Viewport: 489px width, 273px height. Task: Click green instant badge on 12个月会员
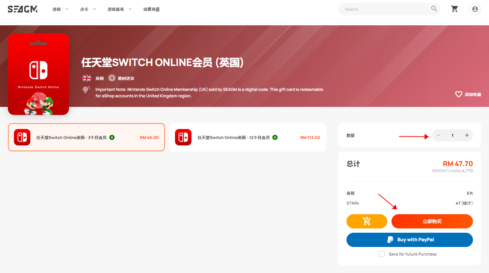point(275,137)
